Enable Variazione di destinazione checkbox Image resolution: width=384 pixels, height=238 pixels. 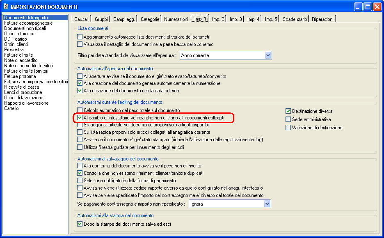pos(288,128)
